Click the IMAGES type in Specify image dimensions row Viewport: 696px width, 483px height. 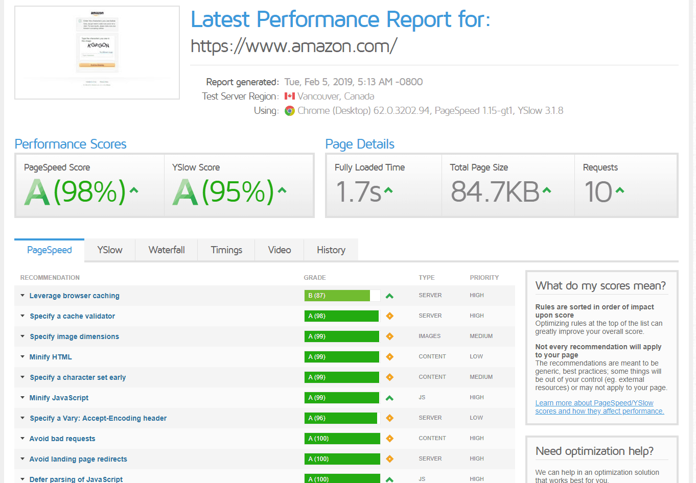[x=430, y=336]
